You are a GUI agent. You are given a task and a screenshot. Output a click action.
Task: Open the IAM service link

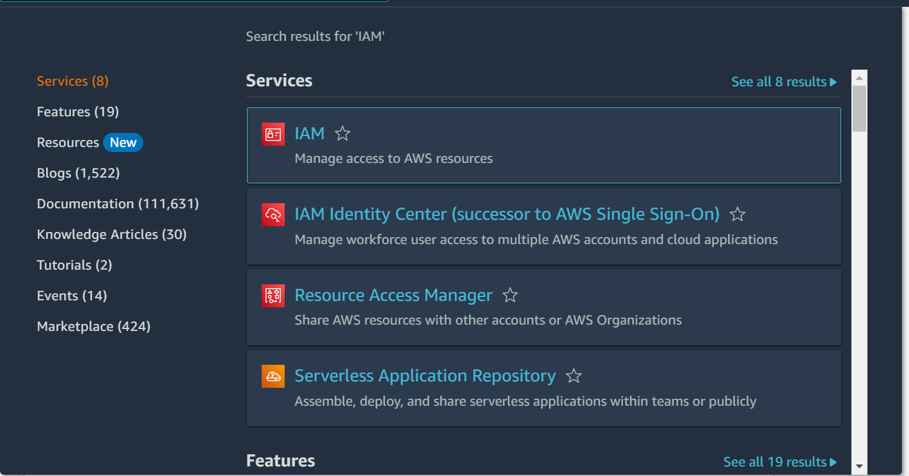[x=310, y=134]
